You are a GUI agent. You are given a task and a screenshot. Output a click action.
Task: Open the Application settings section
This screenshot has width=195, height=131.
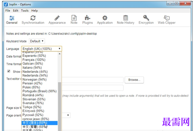point(105,20)
